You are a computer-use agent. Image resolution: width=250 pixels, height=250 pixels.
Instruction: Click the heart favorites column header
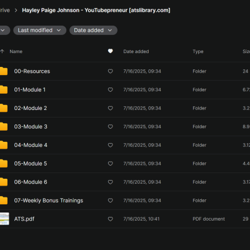(111, 51)
